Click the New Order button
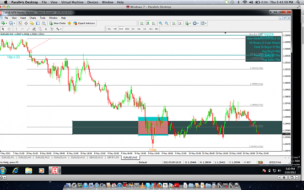The image size is (304, 190). 57,23
